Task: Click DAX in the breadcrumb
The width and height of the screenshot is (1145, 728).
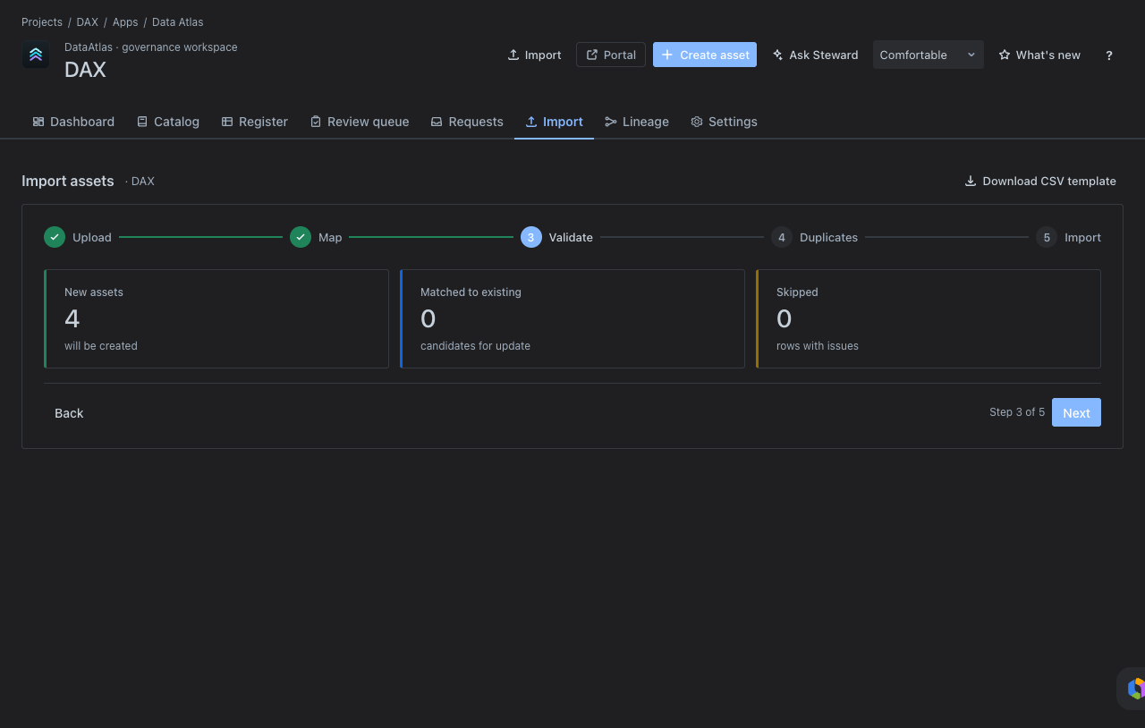Action: pos(87,21)
